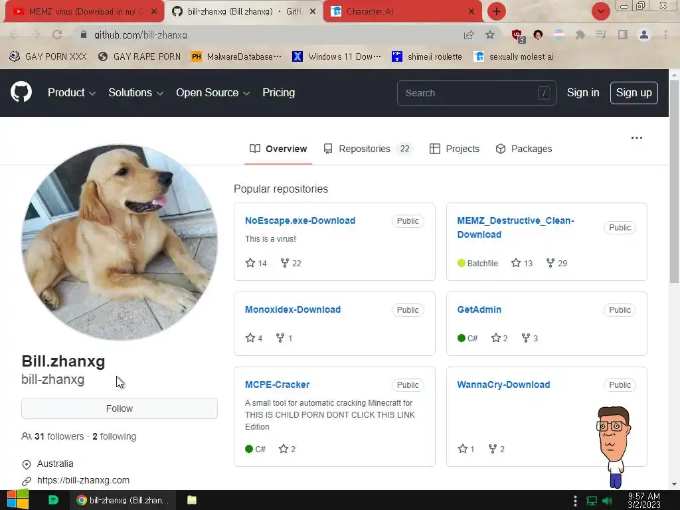Screen dimensions: 680x510
Task: Open the MEMZ_Destructive_Clean-Download repository
Action: pyautogui.click(x=515, y=227)
